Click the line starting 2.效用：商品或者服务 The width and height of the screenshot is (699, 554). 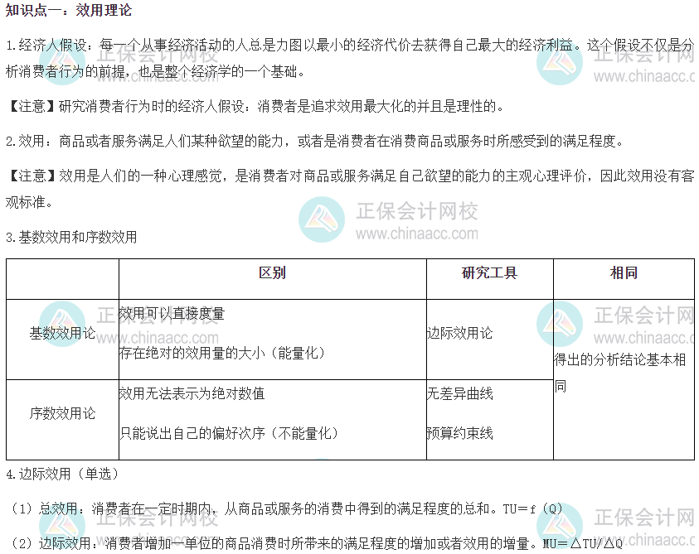[314, 141]
